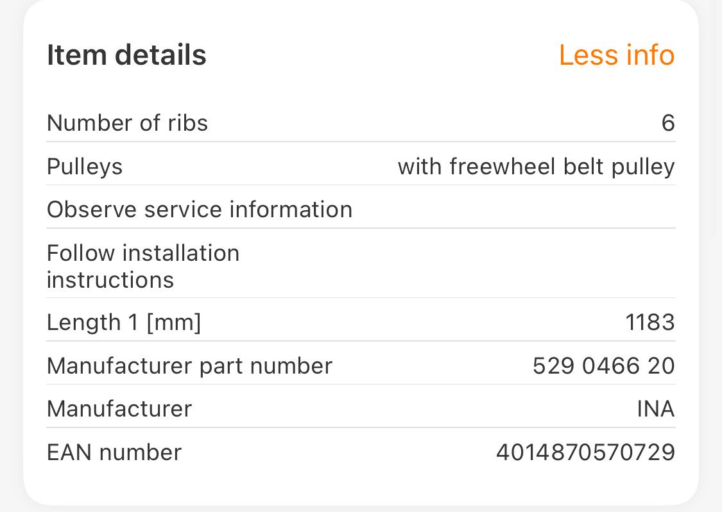Viewport: 722px width, 512px height.
Task: Tap the length value 1183
Action: tap(650, 322)
